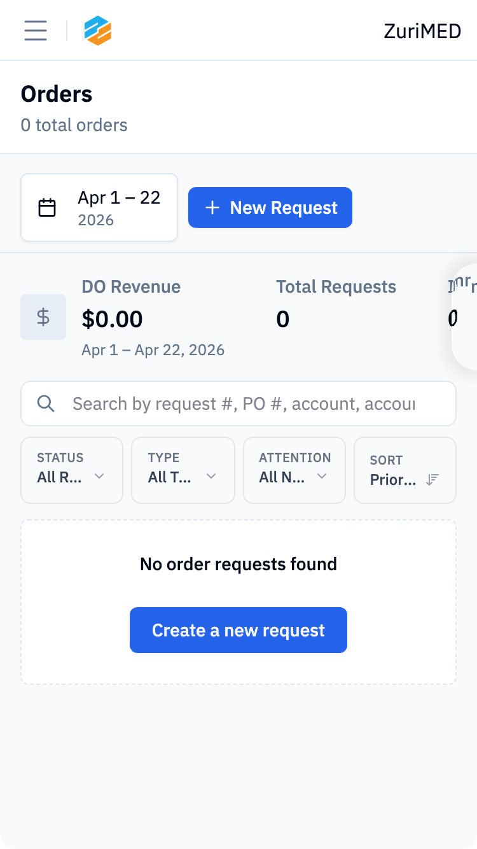Click the plus icon in New Request
The image size is (477, 849).
click(212, 207)
